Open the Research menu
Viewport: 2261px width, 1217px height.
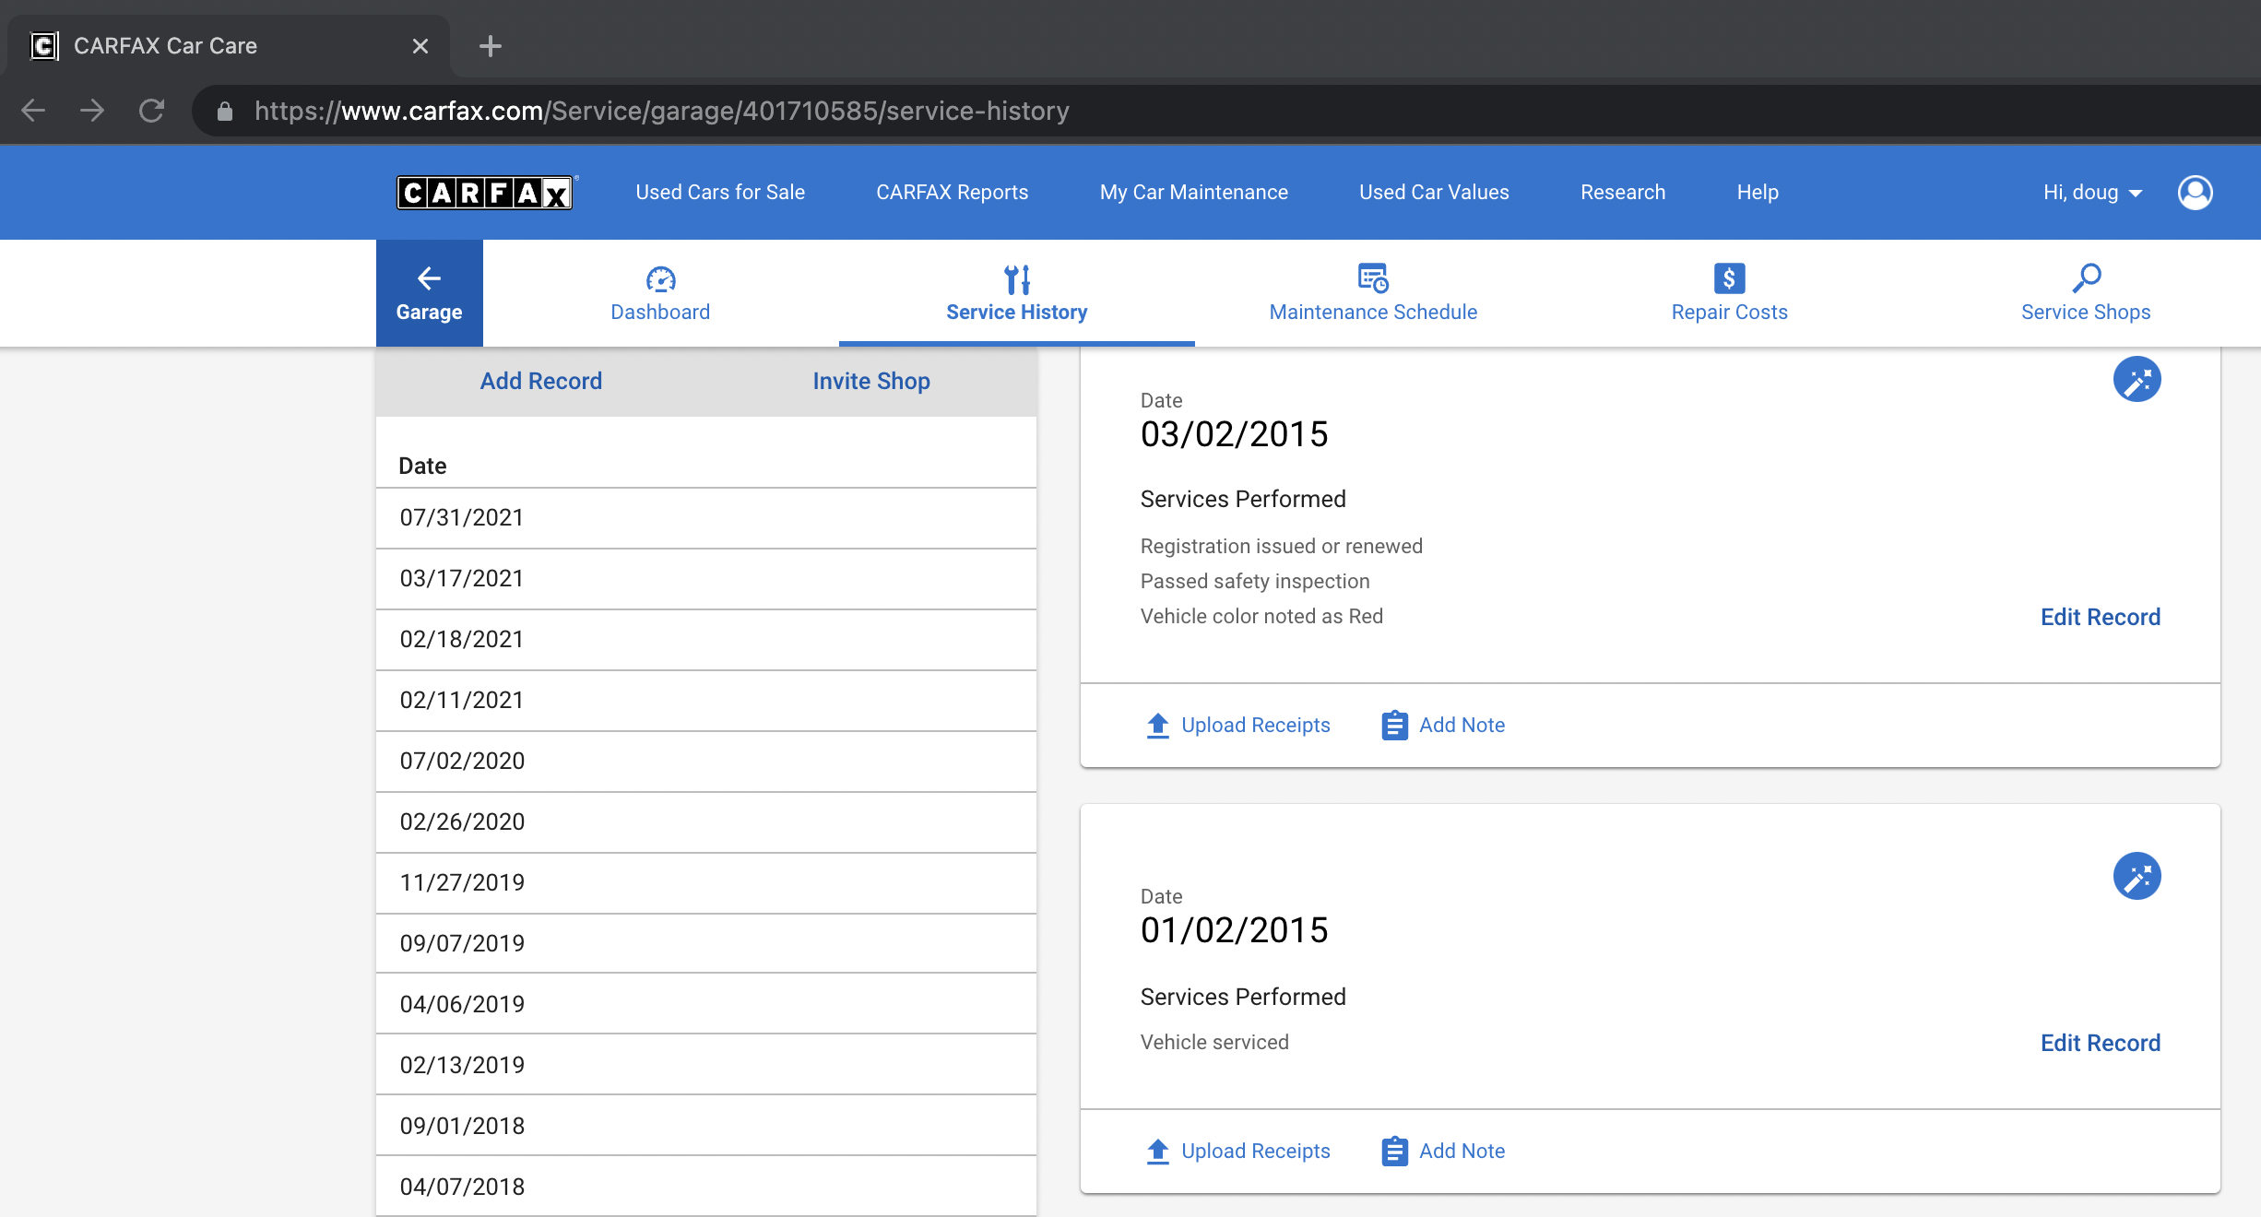click(1623, 193)
